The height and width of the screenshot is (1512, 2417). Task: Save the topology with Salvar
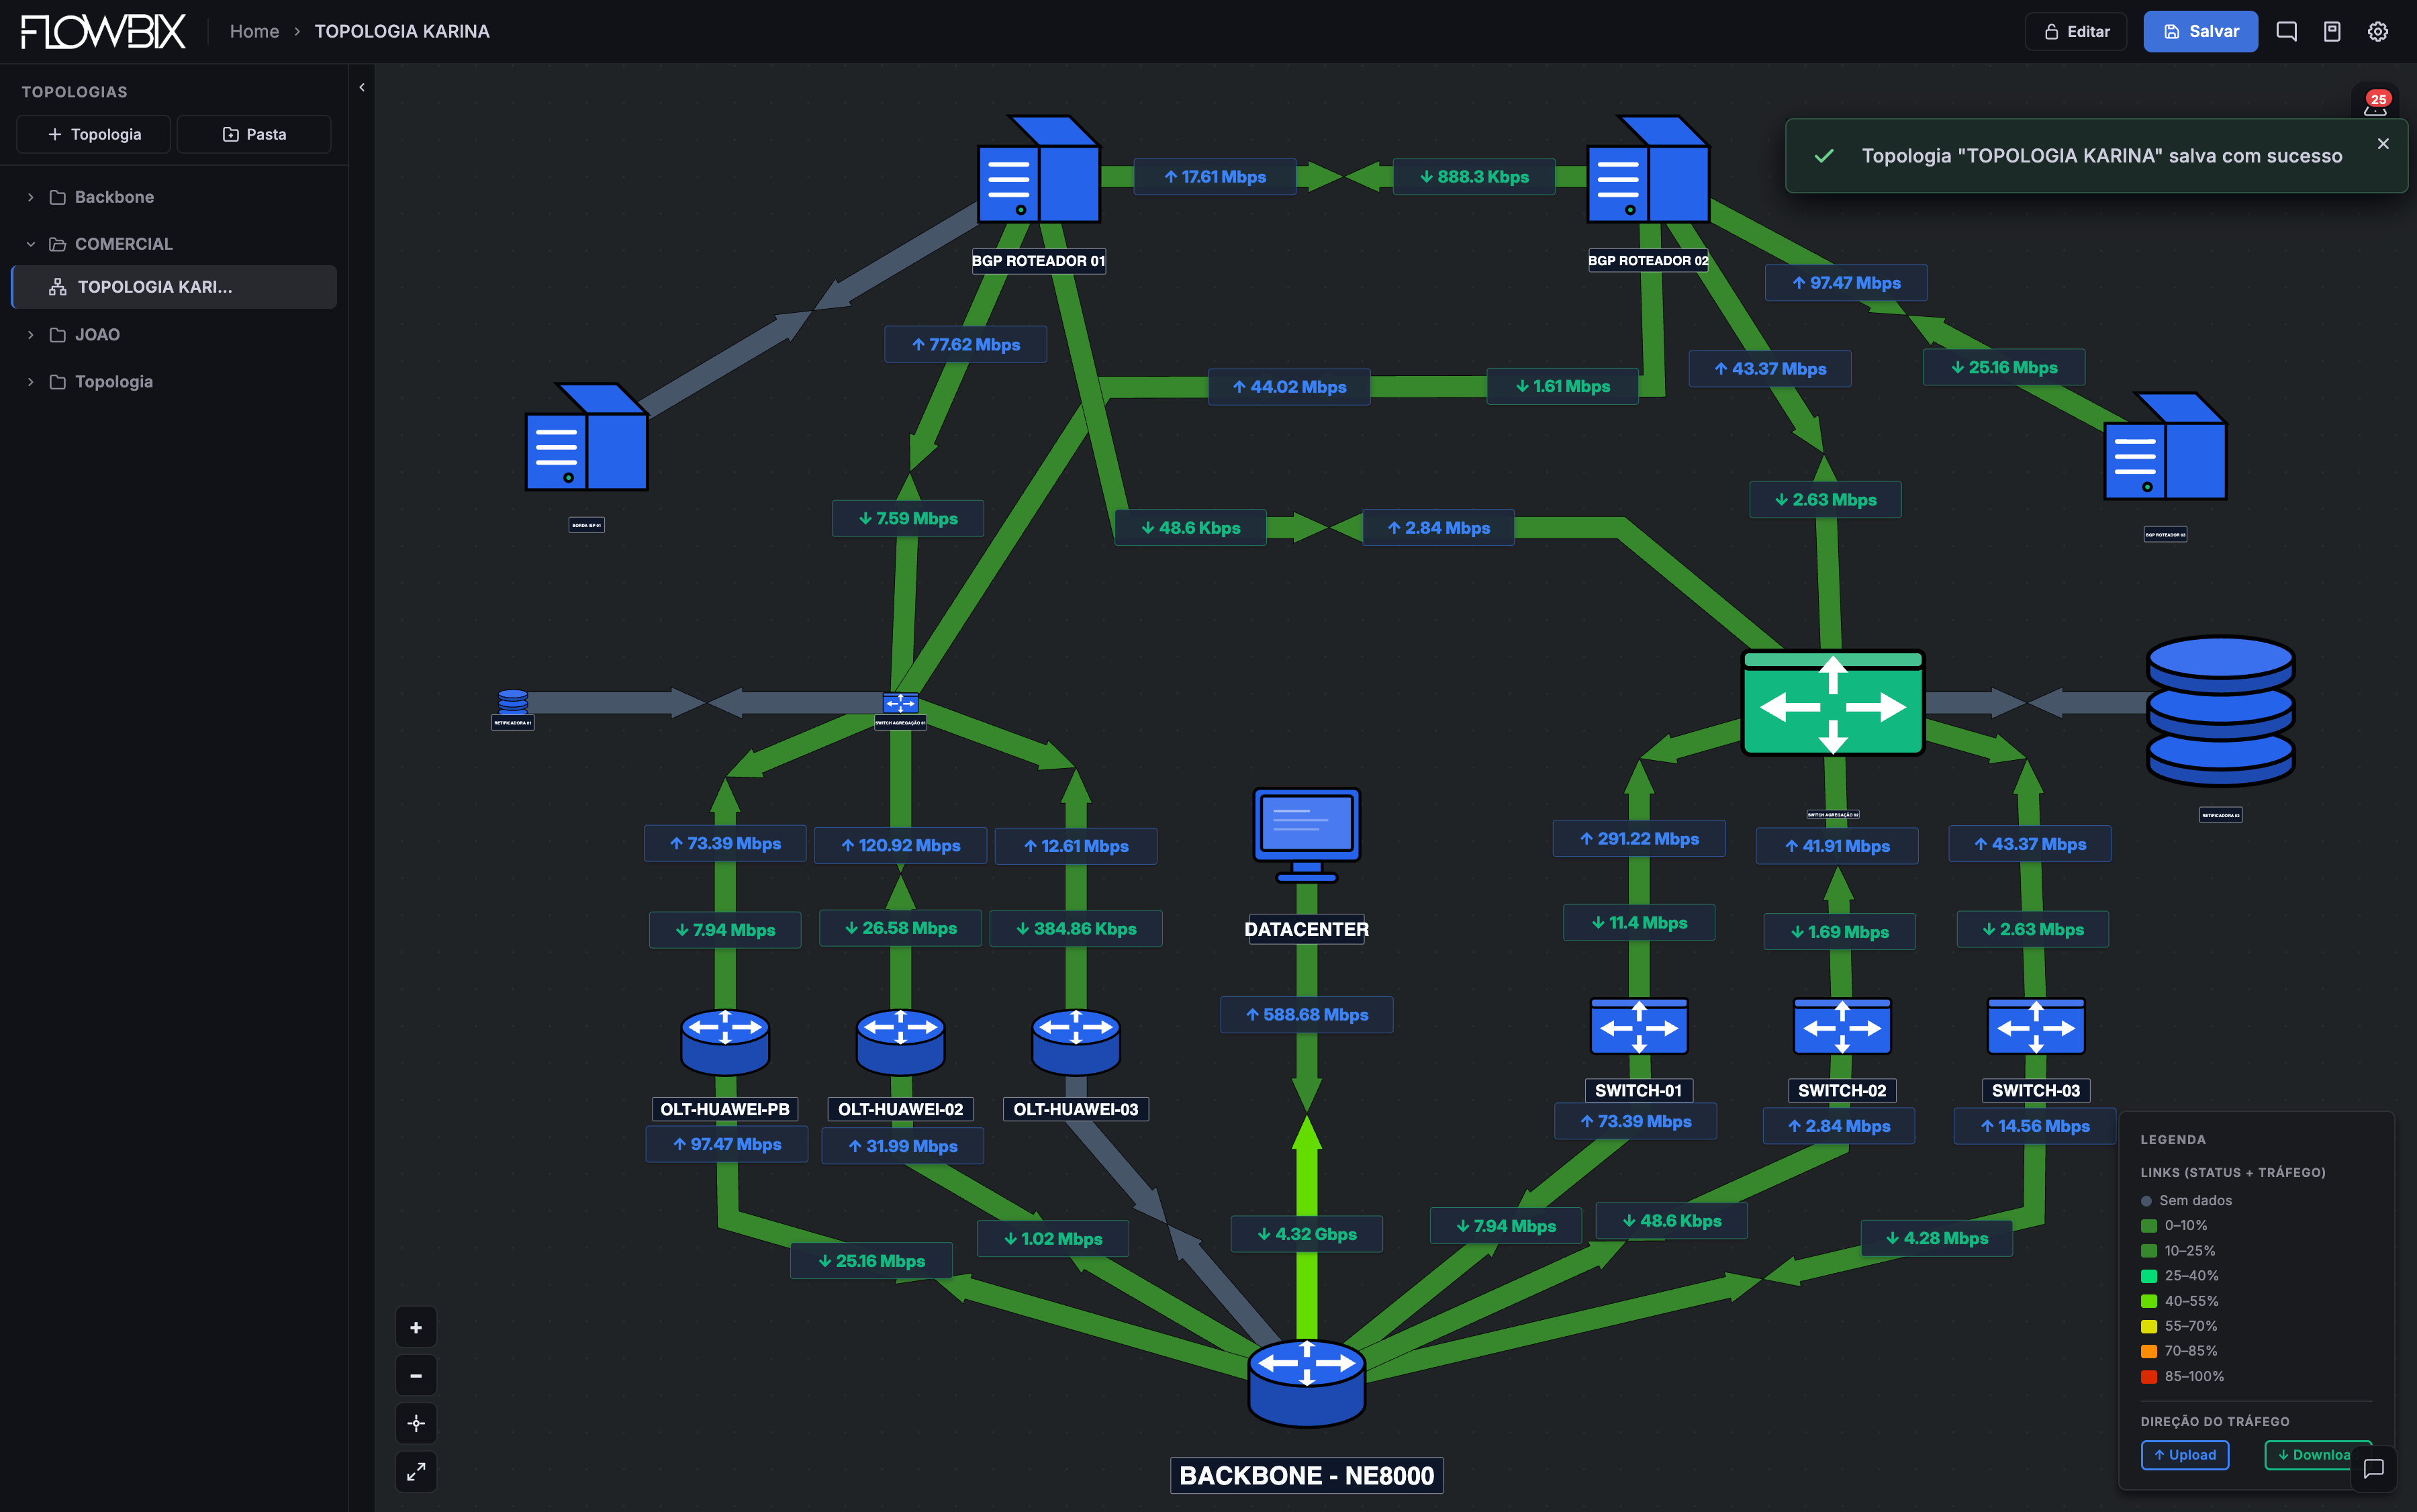(x=2200, y=31)
